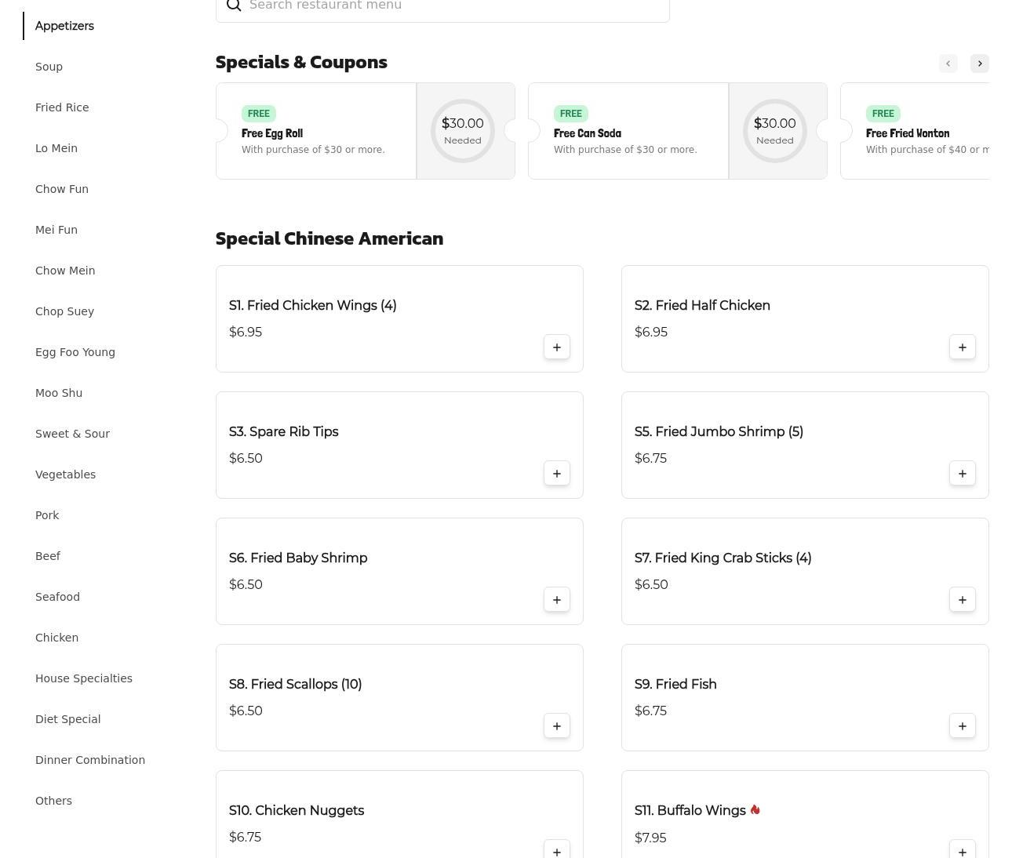Viewport: 1012px width, 858px height.
Task: Add S8. Fried Scallops using plus icon
Action: click(x=556, y=726)
